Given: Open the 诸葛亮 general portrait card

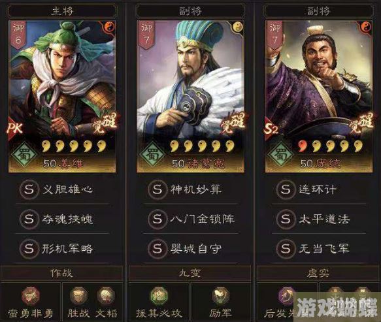Looking at the screenshot, I should (190, 97).
